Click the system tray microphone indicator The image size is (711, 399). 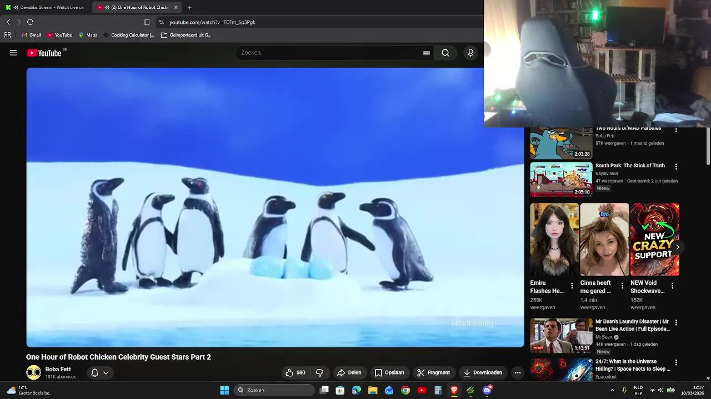click(x=624, y=390)
